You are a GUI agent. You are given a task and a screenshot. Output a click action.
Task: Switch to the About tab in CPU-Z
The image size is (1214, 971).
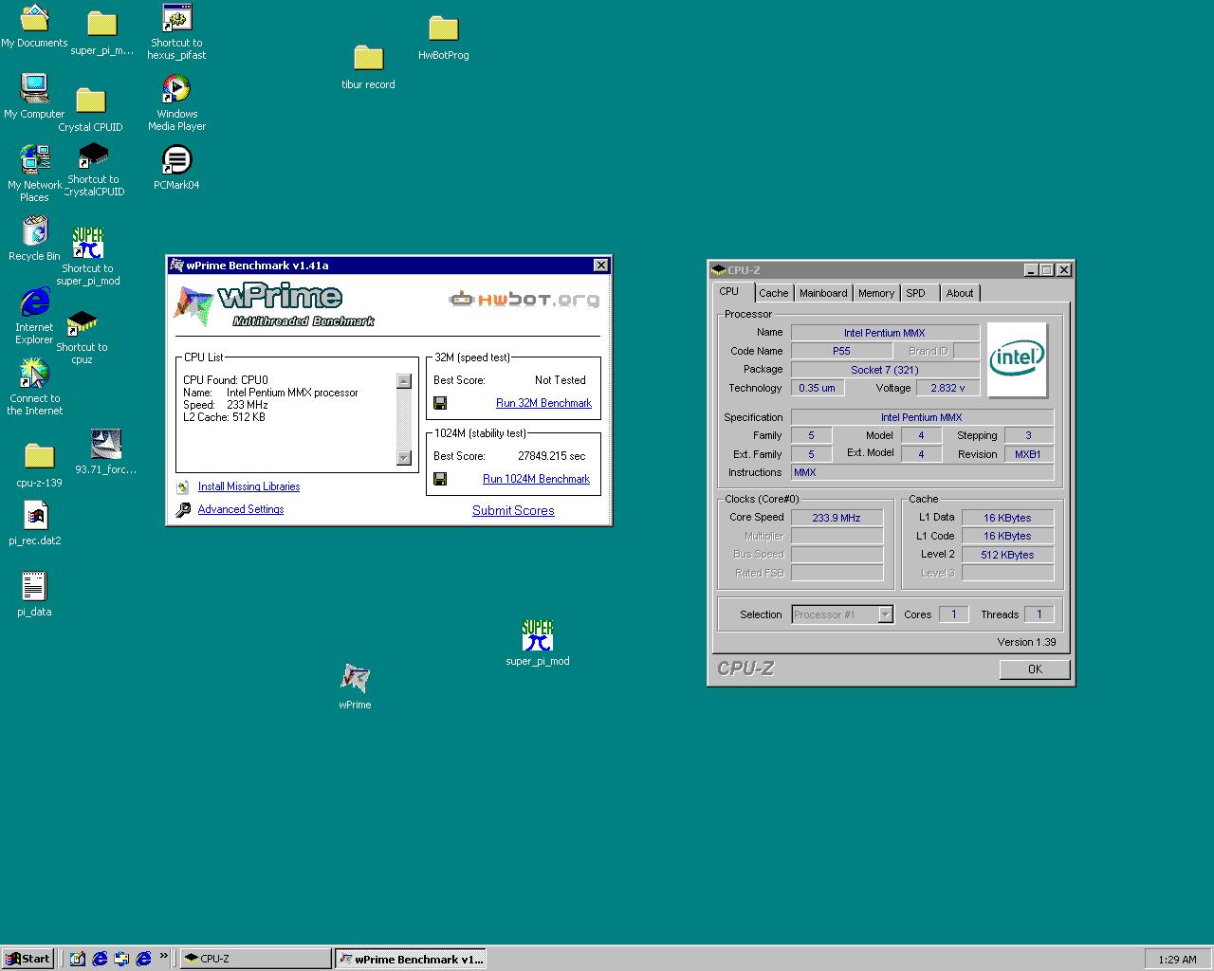960,293
